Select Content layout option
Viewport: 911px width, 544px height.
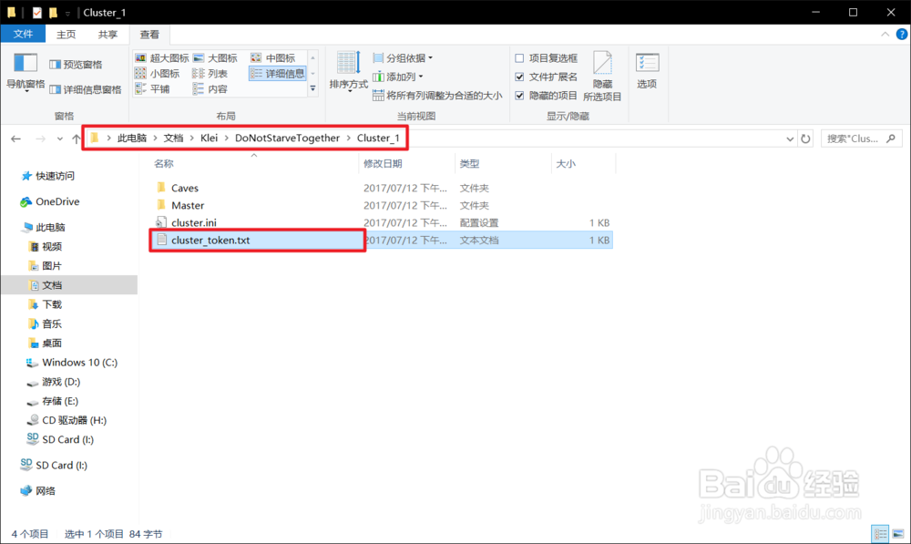210,89
